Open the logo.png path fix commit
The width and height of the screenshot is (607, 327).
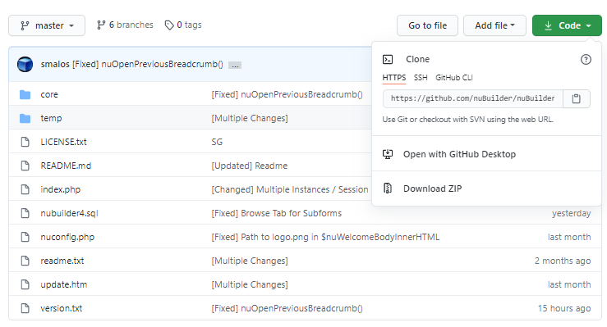tap(325, 237)
